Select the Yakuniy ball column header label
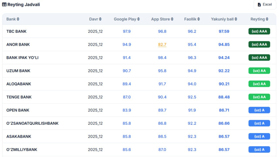 [222, 19]
